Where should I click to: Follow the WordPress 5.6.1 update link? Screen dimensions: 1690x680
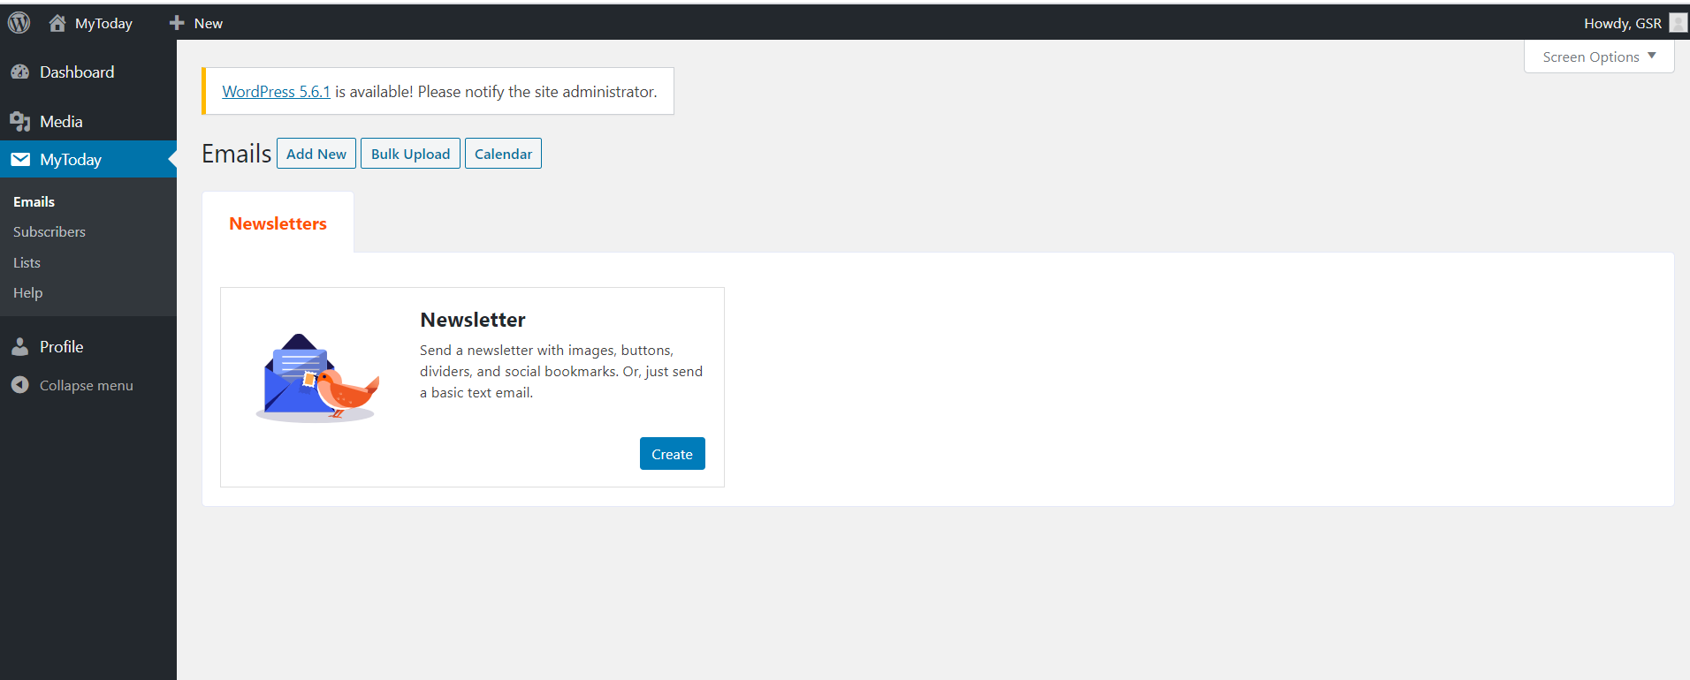click(x=276, y=92)
